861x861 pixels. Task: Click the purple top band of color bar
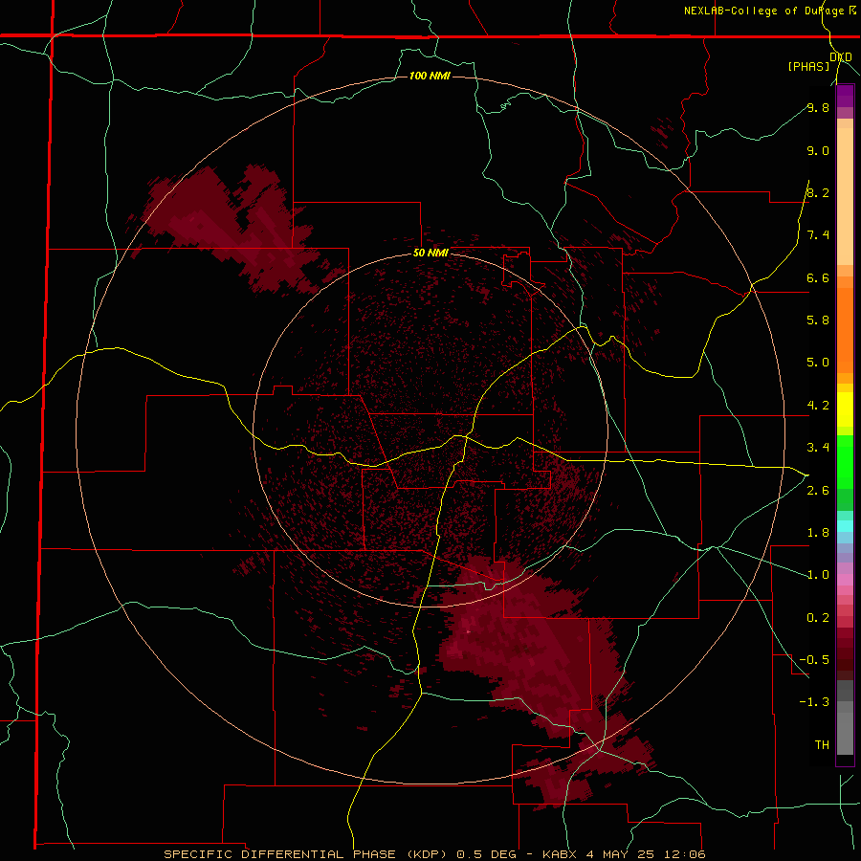point(845,96)
